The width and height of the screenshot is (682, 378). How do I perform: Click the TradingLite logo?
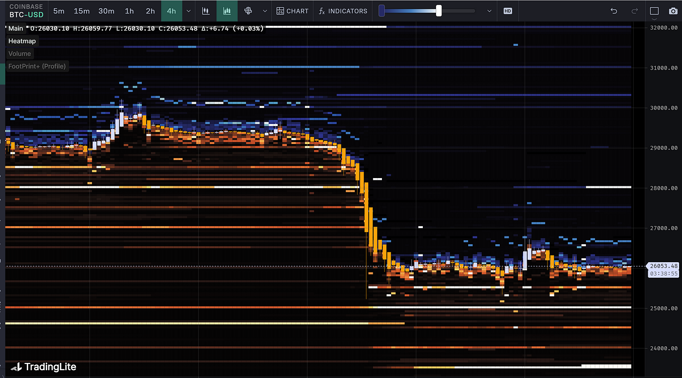point(43,367)
